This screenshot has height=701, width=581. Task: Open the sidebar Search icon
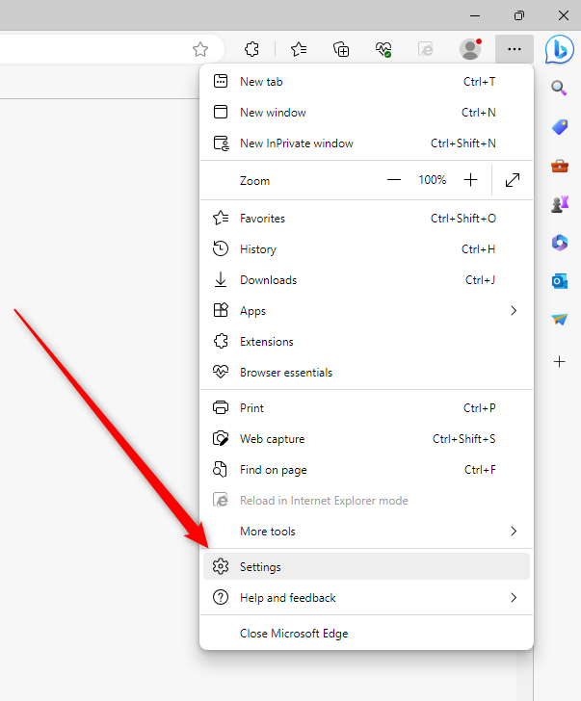(559, 88)
